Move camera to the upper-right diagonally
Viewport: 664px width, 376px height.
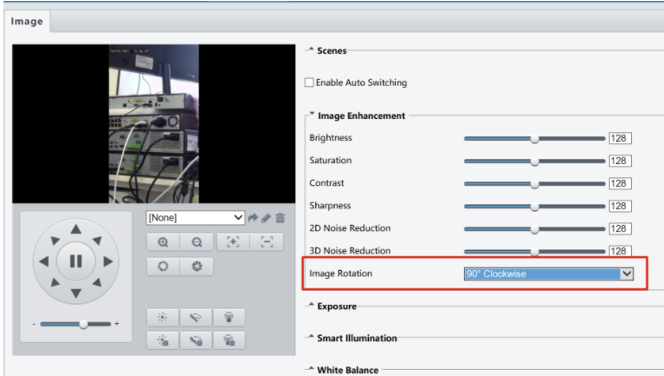(97, 241)
